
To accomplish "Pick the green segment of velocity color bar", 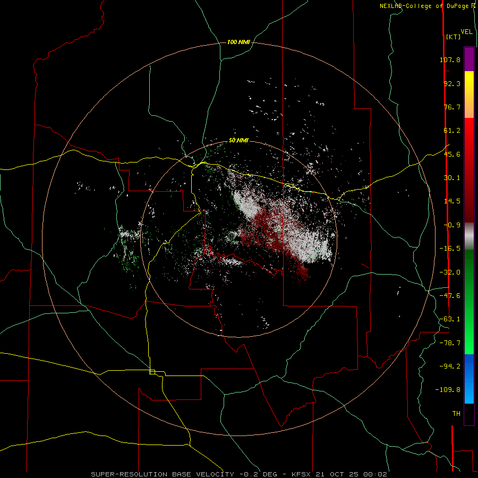I will click(469, 302).
